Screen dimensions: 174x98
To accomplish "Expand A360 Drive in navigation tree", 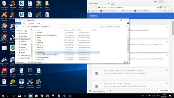I will 17,33.
